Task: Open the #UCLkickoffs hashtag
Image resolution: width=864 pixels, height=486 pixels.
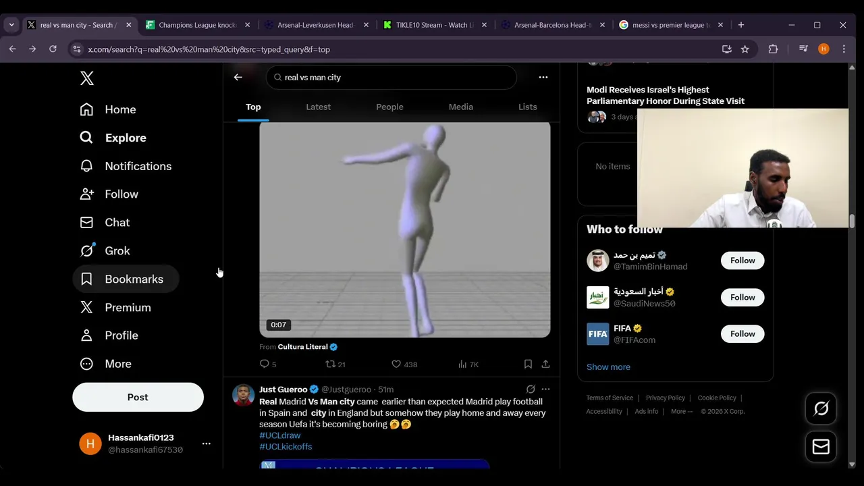Action: tap(286, 447)
